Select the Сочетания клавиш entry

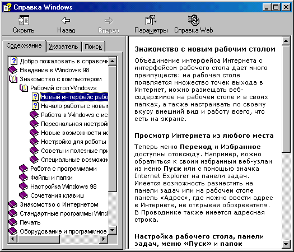click(57, 196)
